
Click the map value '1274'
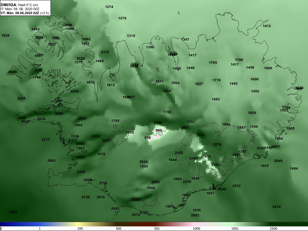[109, 7]
